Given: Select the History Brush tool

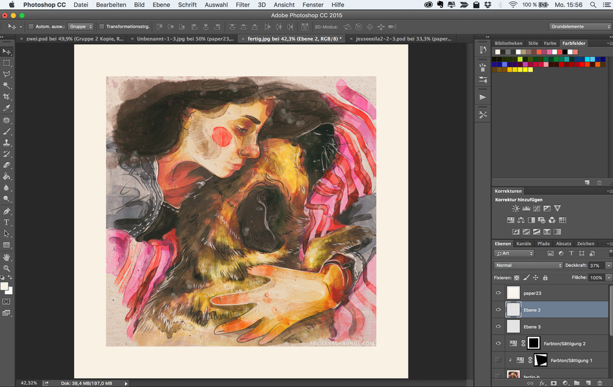Looking at the screenshot, I should [x=6, y=154].
